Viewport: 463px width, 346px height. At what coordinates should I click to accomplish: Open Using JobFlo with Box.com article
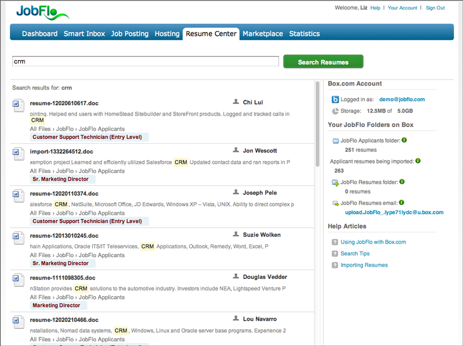[x=373, y=242]
